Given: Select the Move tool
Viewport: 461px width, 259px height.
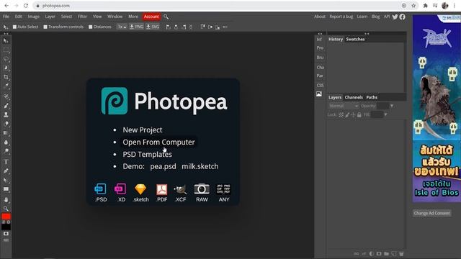Looking at the screenshot, I should pyautogui.click(x=6, y=40).
